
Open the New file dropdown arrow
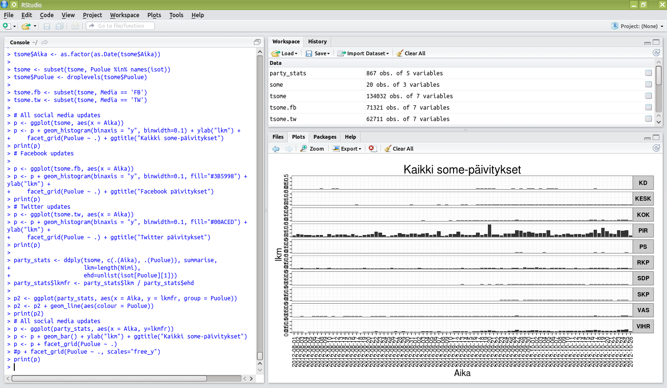pos(14,26)
